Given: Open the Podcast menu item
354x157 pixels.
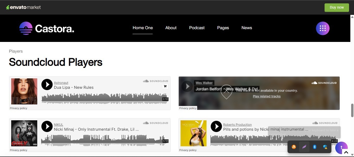Looking at the screenshot, I should pos(197,28).
